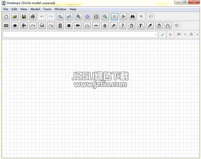Viewport: 201px width, 159px height.
Task: Select the Text label tool
Action: (141, 26)
